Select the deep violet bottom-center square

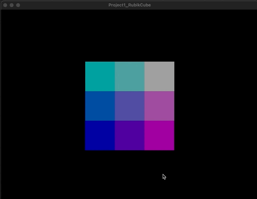pyautogui.click(x=130, y=135)
